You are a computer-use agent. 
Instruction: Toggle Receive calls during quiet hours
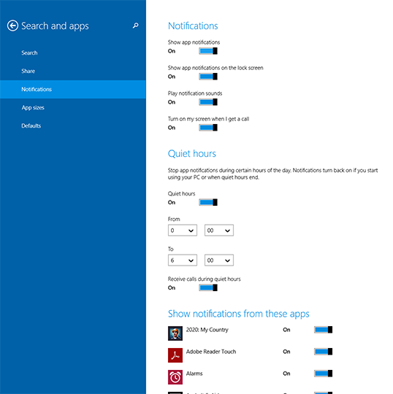coord(208,287)
